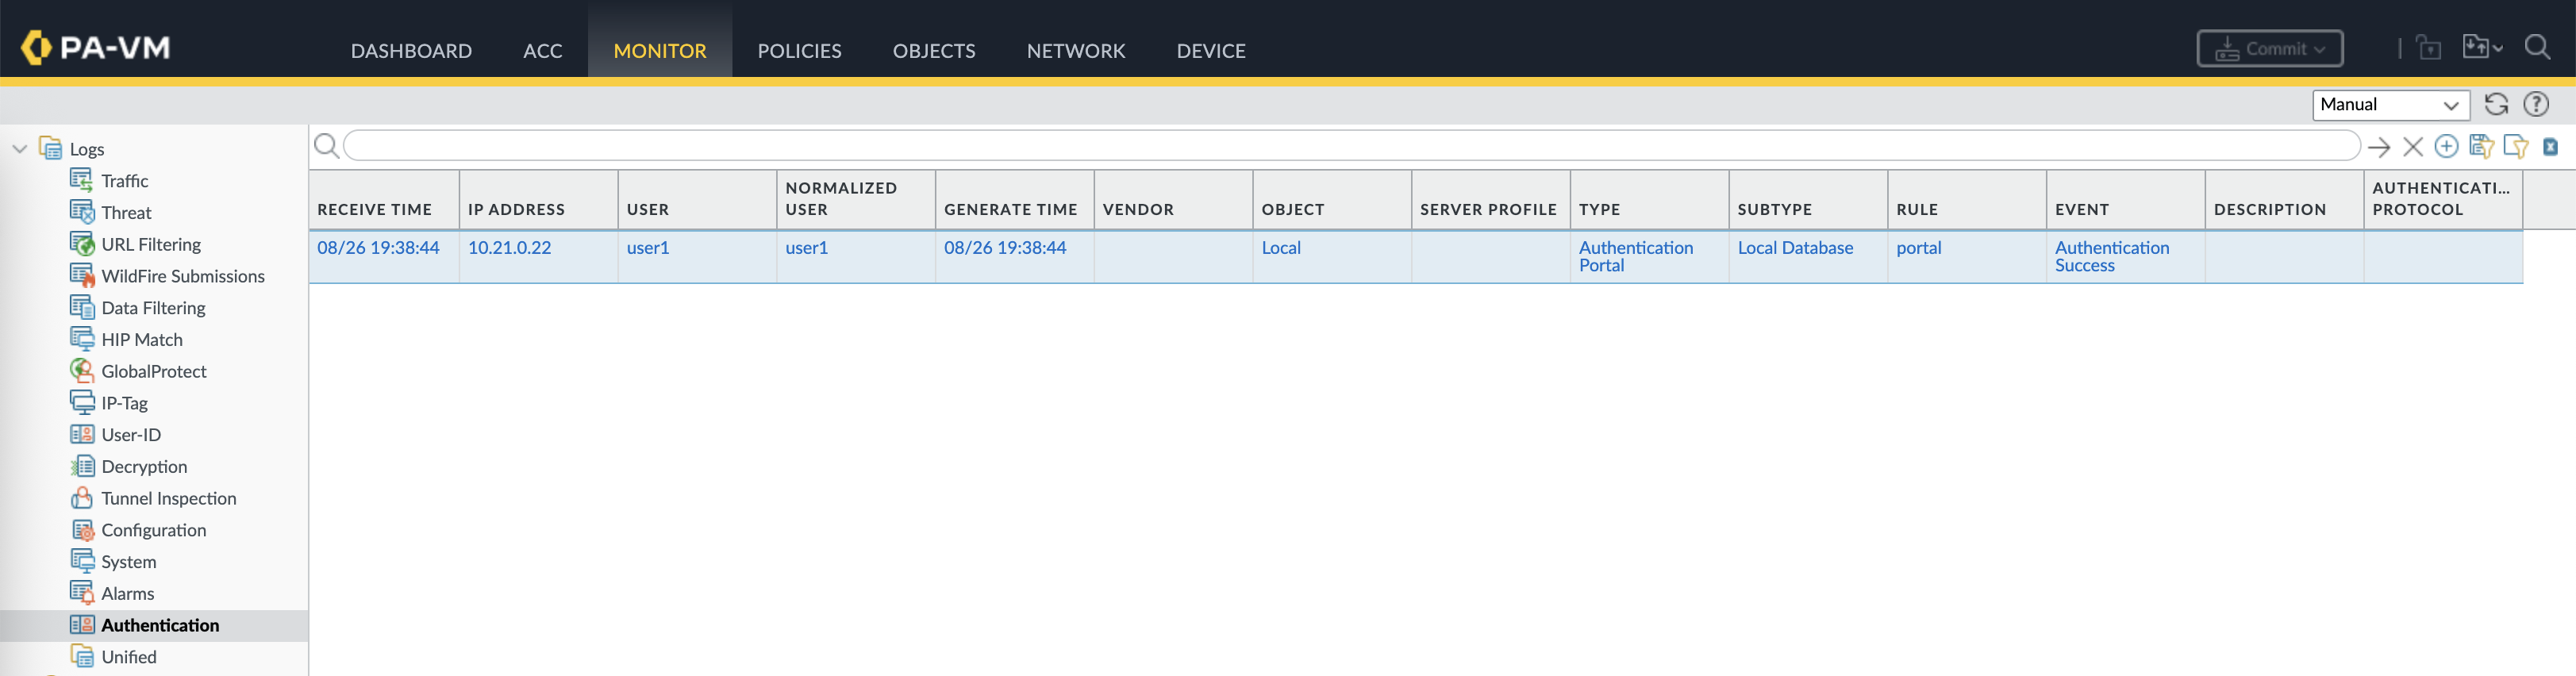Viewport: 2576px width, 676px height.
Task: Open the Manual refresh interval dropdown
Action: (2390, 105)
